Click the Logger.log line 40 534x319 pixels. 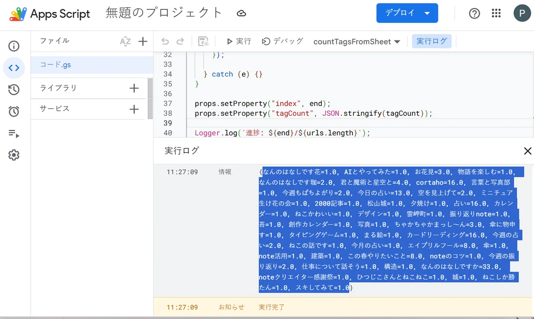tap(283, 133)
